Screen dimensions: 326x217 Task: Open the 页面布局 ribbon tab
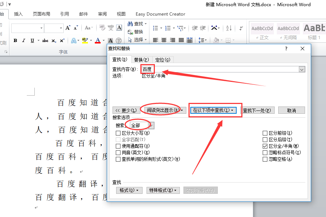(x=41, y=14)
